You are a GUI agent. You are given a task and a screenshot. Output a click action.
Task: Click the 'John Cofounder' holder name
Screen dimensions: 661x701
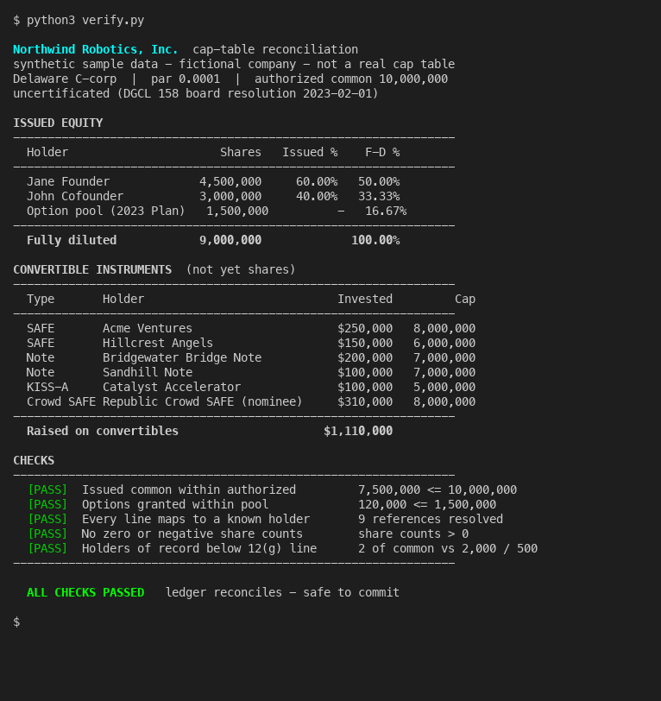[75, 196]
